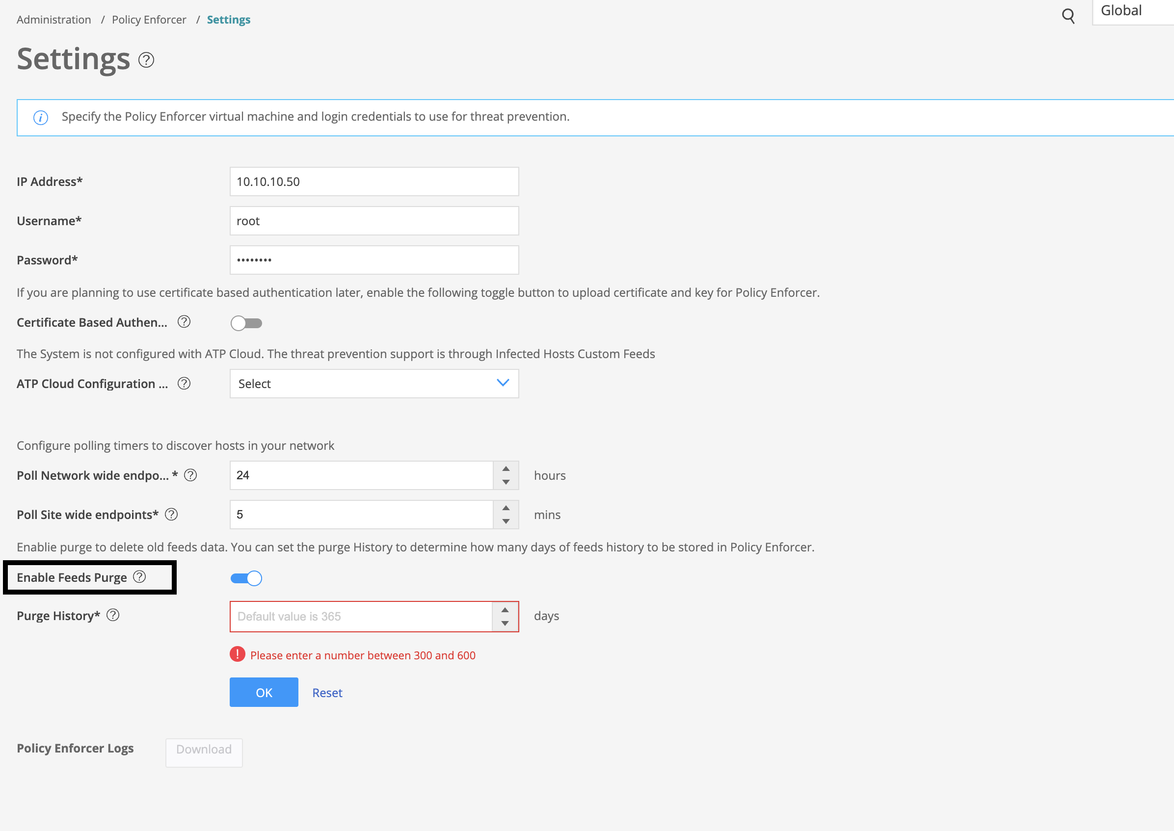The image size is (1174, 831).
Task: Open help for ATP Cloud Configuration
Action: (x=184, y=383)
